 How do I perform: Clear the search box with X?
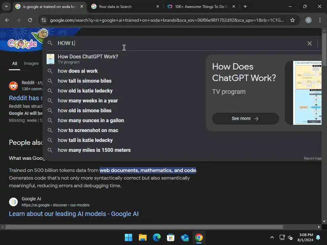(309, 43)
